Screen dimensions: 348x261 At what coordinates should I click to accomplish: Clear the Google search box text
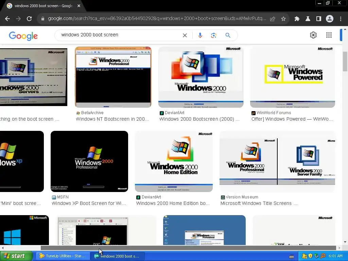(185, 35)
